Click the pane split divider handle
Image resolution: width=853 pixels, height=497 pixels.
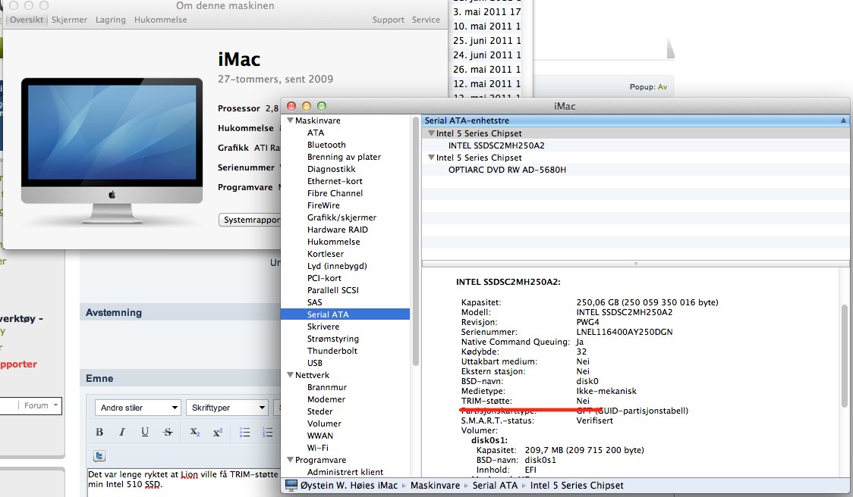point(635,264)
